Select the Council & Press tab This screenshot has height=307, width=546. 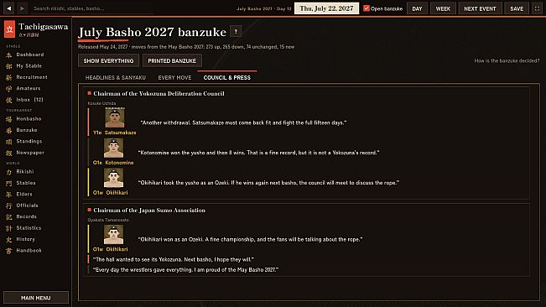coord(227,78)
